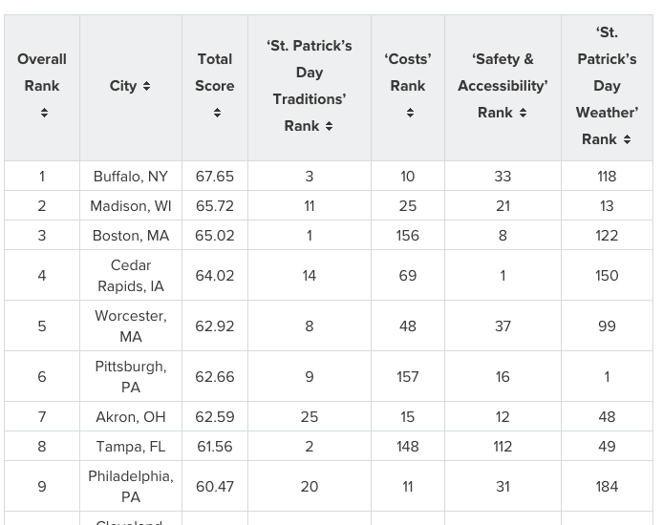Viewport: 663px width, 525px height.
Task: Click the Worcester, MA city cell
Action: [131, 326]
